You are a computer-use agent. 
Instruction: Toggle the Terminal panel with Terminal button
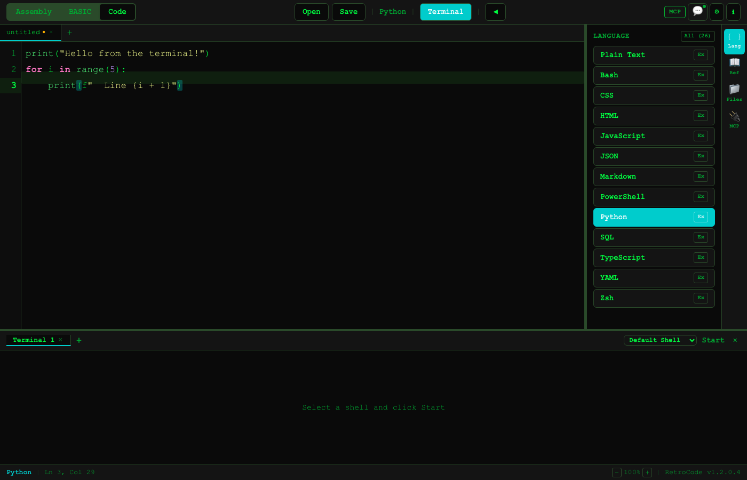coord(446,12)
